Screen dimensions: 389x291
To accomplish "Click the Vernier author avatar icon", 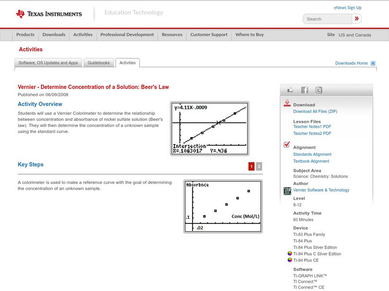I will pos(287,190).
